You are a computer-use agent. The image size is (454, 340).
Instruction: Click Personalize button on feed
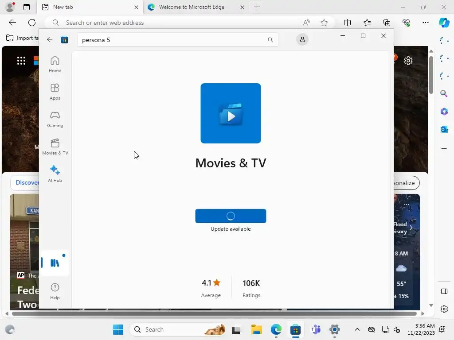[407, 183]
